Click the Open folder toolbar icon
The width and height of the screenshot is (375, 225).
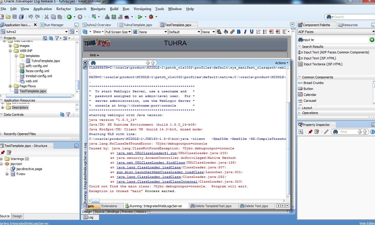(8, 17)
